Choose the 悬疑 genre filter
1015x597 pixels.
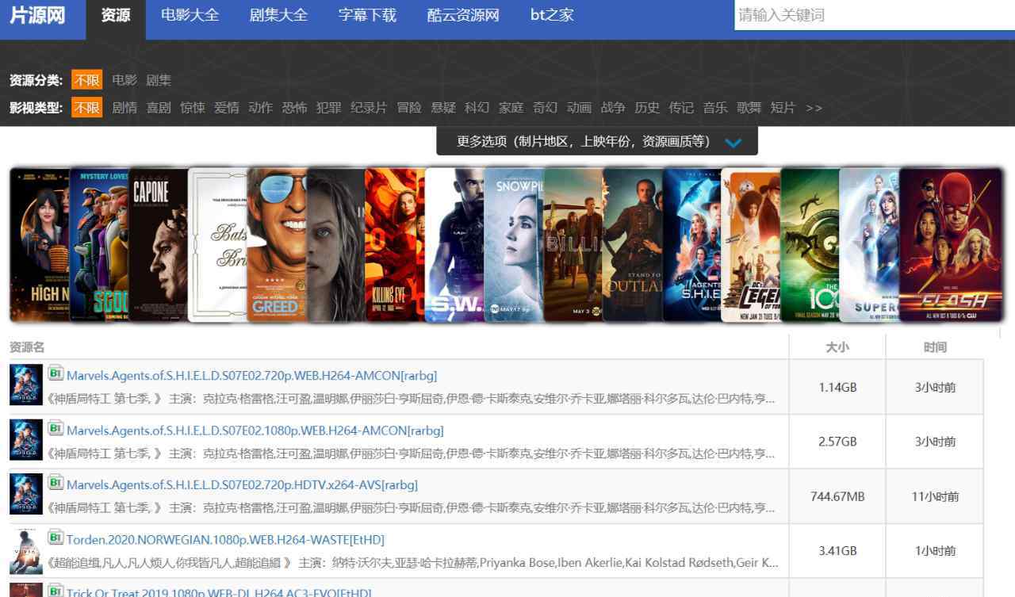click(x=443, y=107)
